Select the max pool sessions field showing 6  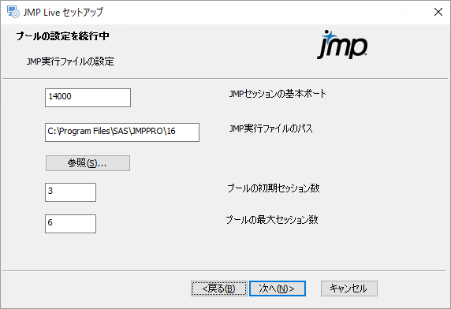[x=70, y=224]
